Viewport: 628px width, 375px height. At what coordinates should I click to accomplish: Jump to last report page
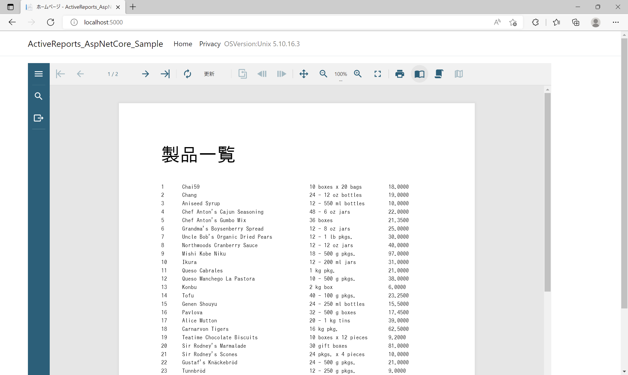click(x=165, y=74)
